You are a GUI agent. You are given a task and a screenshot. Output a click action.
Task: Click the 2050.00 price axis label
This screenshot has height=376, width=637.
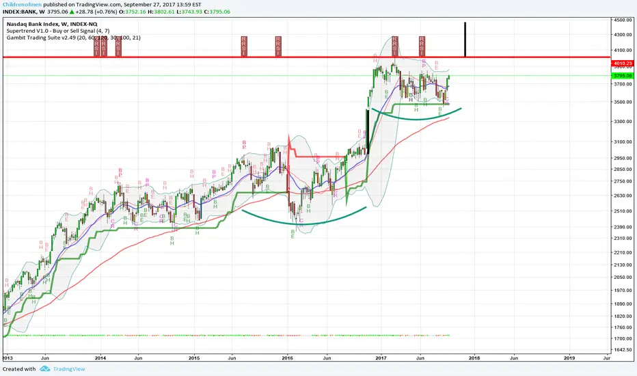[x=623, y=278]
